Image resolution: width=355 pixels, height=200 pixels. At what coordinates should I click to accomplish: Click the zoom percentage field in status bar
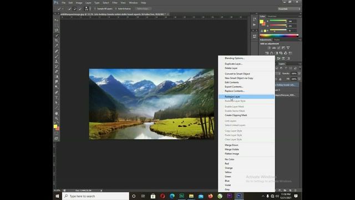click(x=57, y=191)
